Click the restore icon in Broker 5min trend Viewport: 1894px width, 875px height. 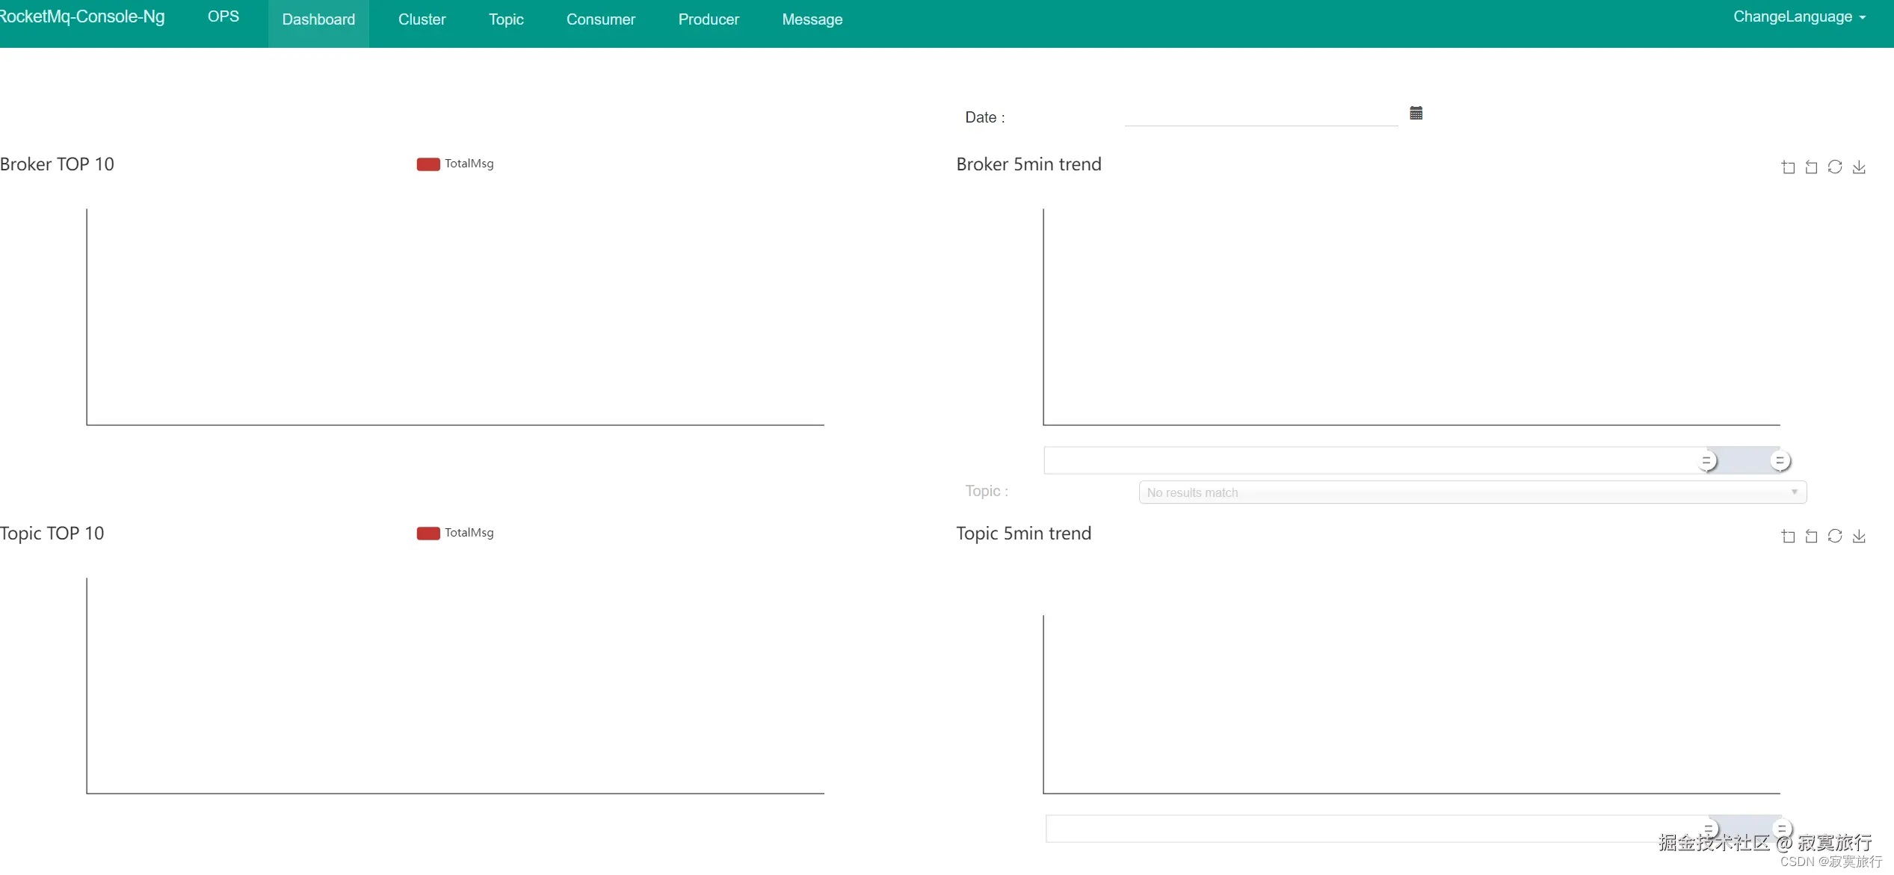(1835, 167)
